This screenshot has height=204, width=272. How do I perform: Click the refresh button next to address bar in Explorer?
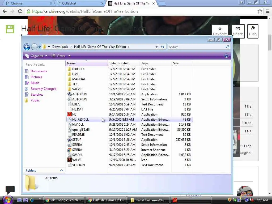click(163, 47)
